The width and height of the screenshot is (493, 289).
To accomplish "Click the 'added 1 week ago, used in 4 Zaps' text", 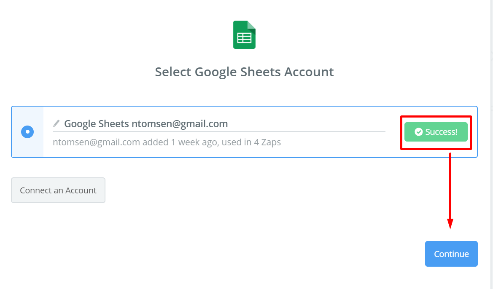I will click(212, 142).
